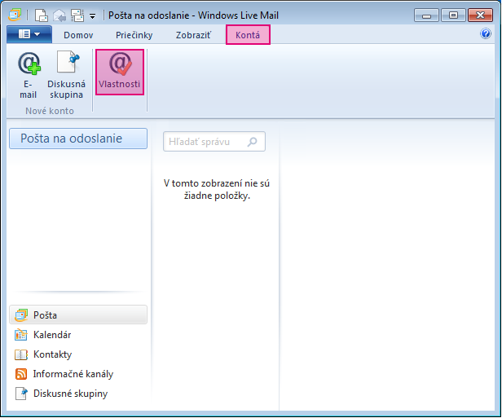This screenshot has width=502, height=418.
Task: Open the Vlastnosti account properties button
Action: [120, 72]
